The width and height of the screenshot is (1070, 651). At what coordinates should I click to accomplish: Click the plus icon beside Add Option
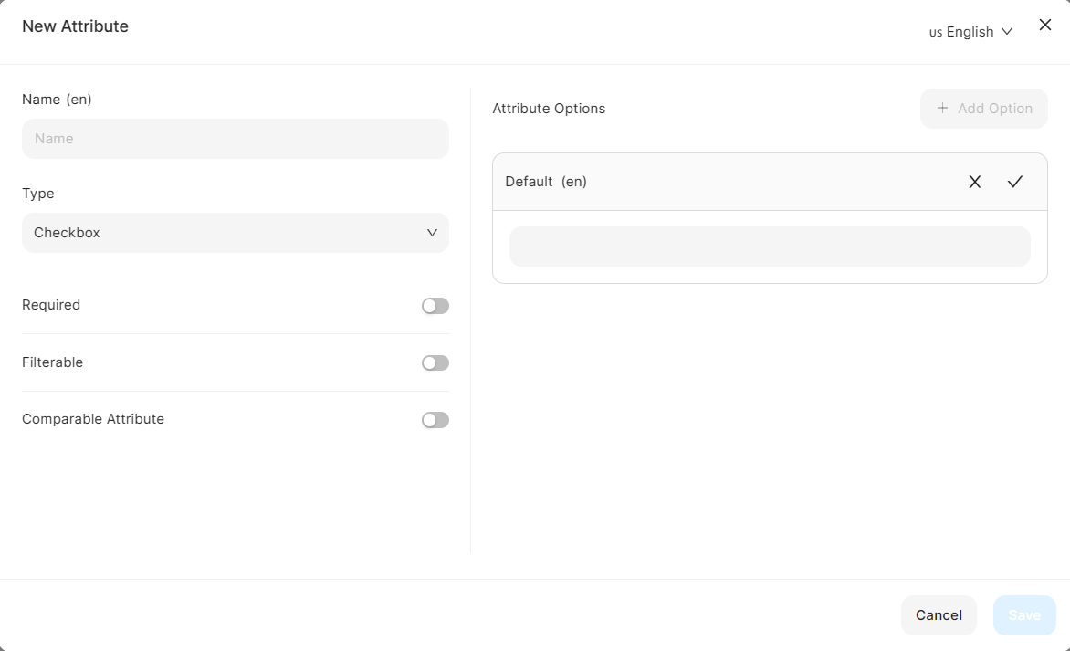pos(943,109)
